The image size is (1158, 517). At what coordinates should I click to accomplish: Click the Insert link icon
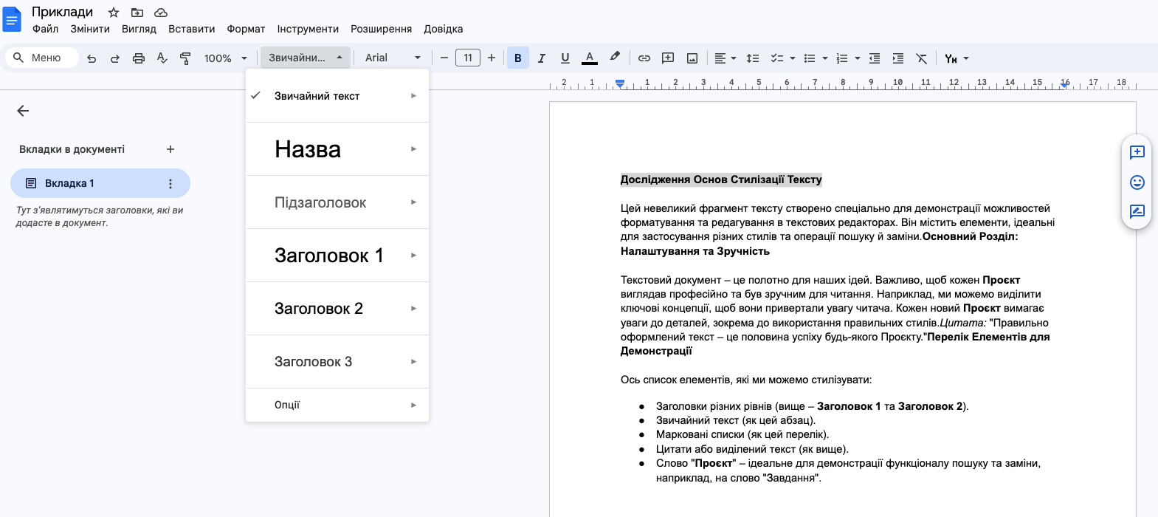(x=644, y=58)
